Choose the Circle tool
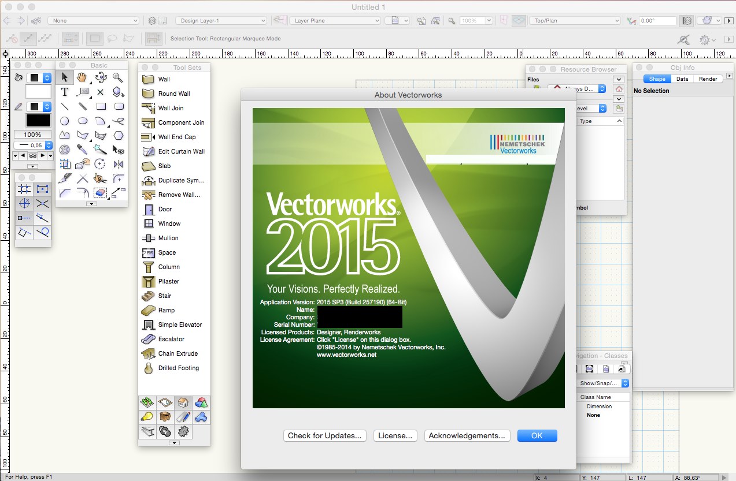The height and width of the screenshot is (481, 736). pyautogui.click(x=65, y=121)
